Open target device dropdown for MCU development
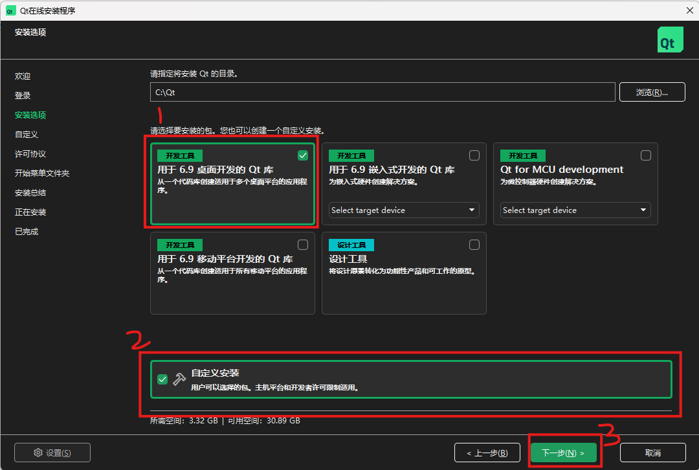The image size is (699, 470). click(x=575, y=210)
